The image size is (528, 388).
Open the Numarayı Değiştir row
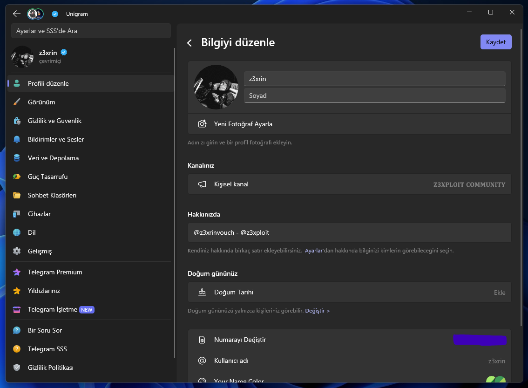(349, 340)
